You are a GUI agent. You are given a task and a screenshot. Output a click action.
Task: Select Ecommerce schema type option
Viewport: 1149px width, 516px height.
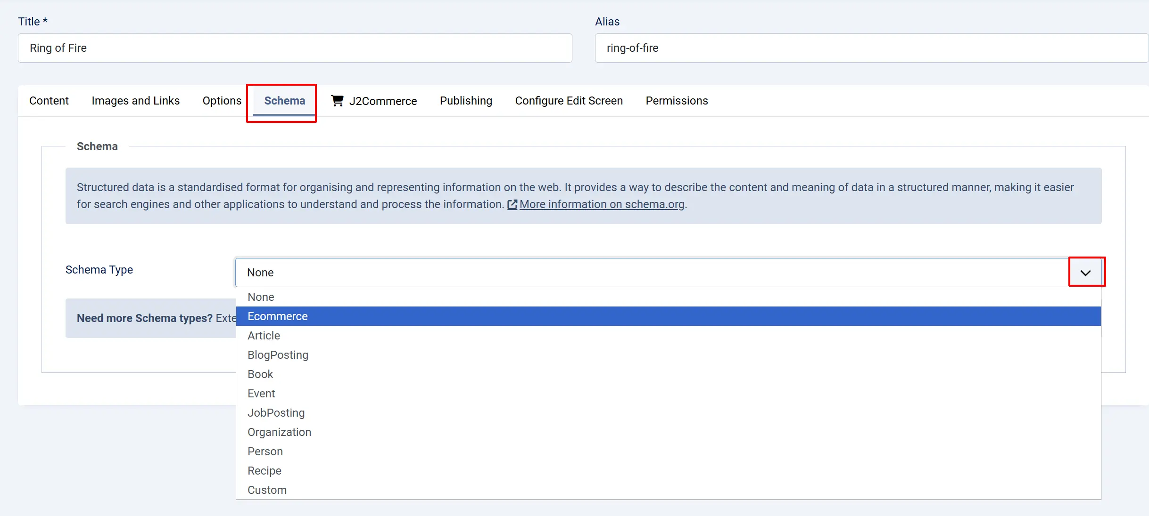click(x=668, y=316)
